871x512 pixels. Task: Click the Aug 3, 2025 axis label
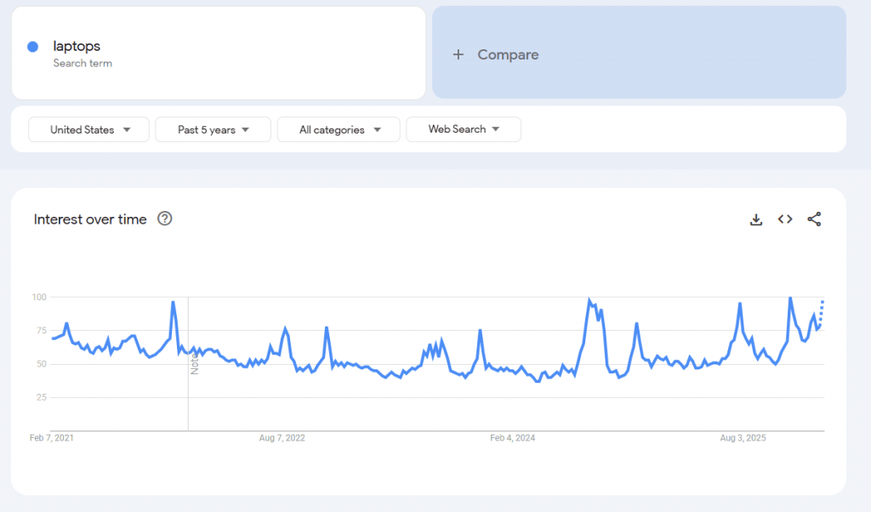743,437
